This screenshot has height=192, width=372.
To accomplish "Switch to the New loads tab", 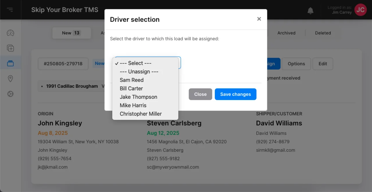I will coord(71,33).
